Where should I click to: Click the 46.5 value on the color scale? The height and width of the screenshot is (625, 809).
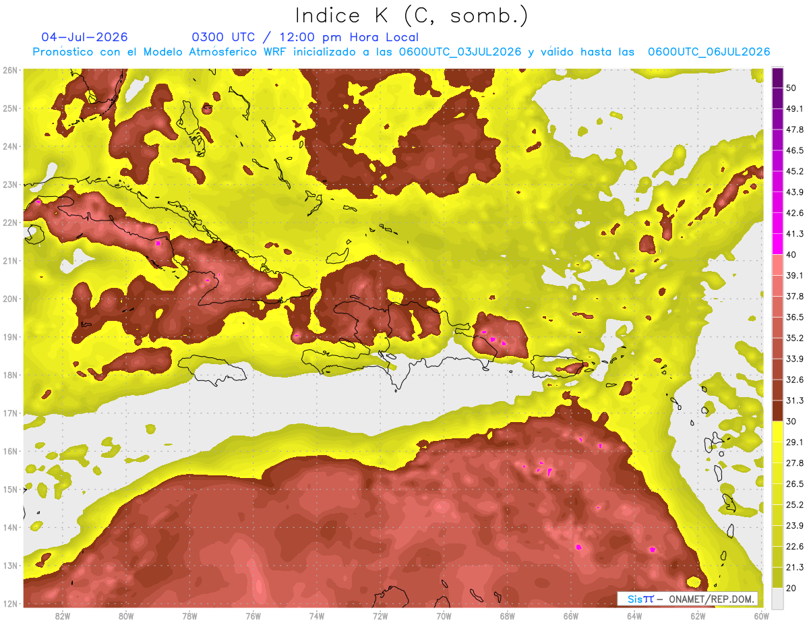(x=795, y=151)
